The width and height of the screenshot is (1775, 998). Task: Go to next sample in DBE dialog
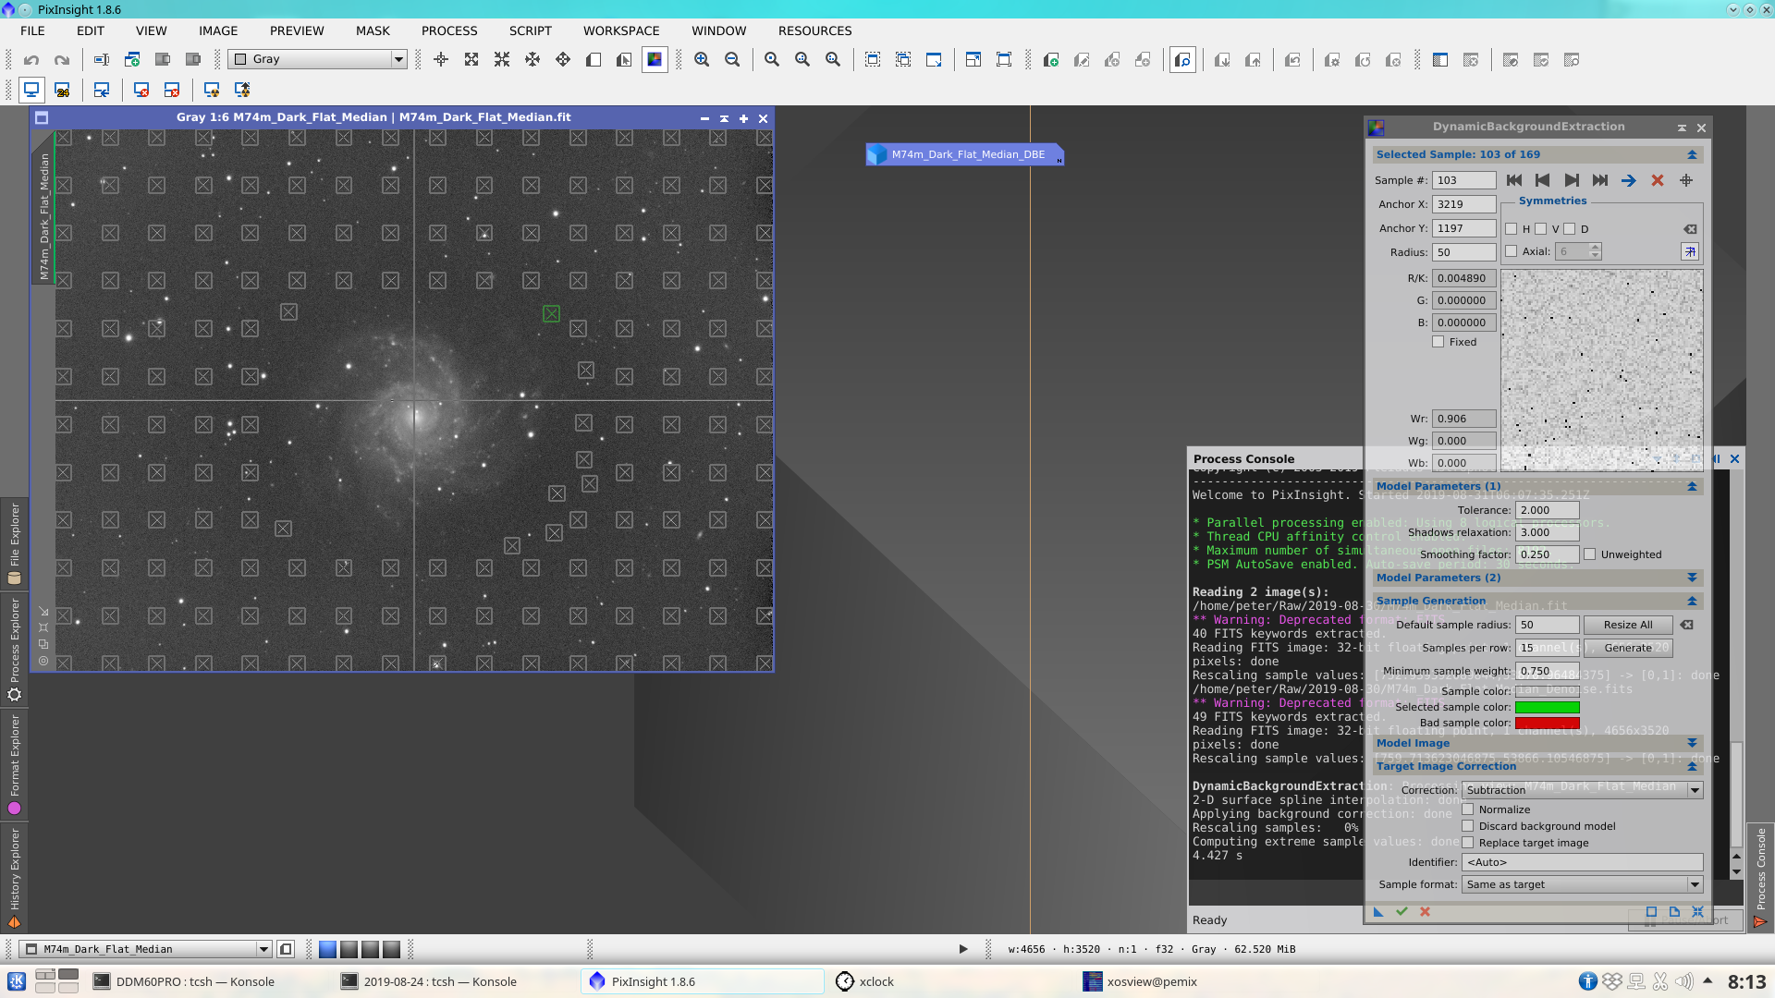click(x=1572, y=180)
